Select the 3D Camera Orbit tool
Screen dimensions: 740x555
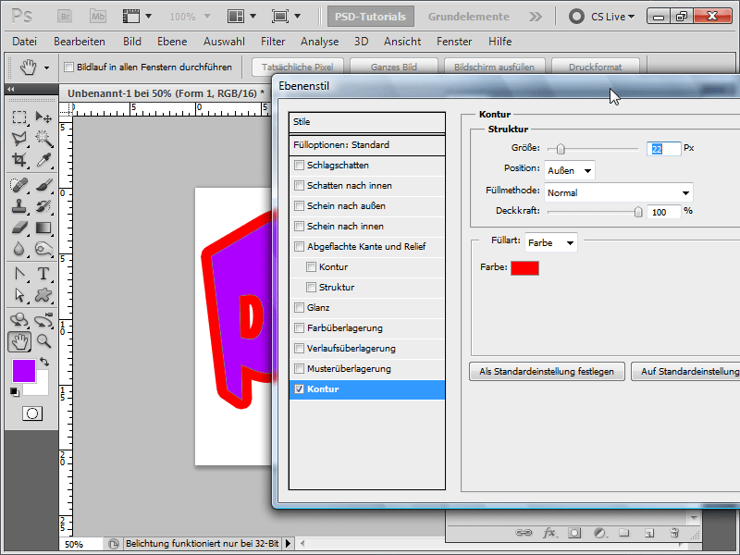click(43, 320)
